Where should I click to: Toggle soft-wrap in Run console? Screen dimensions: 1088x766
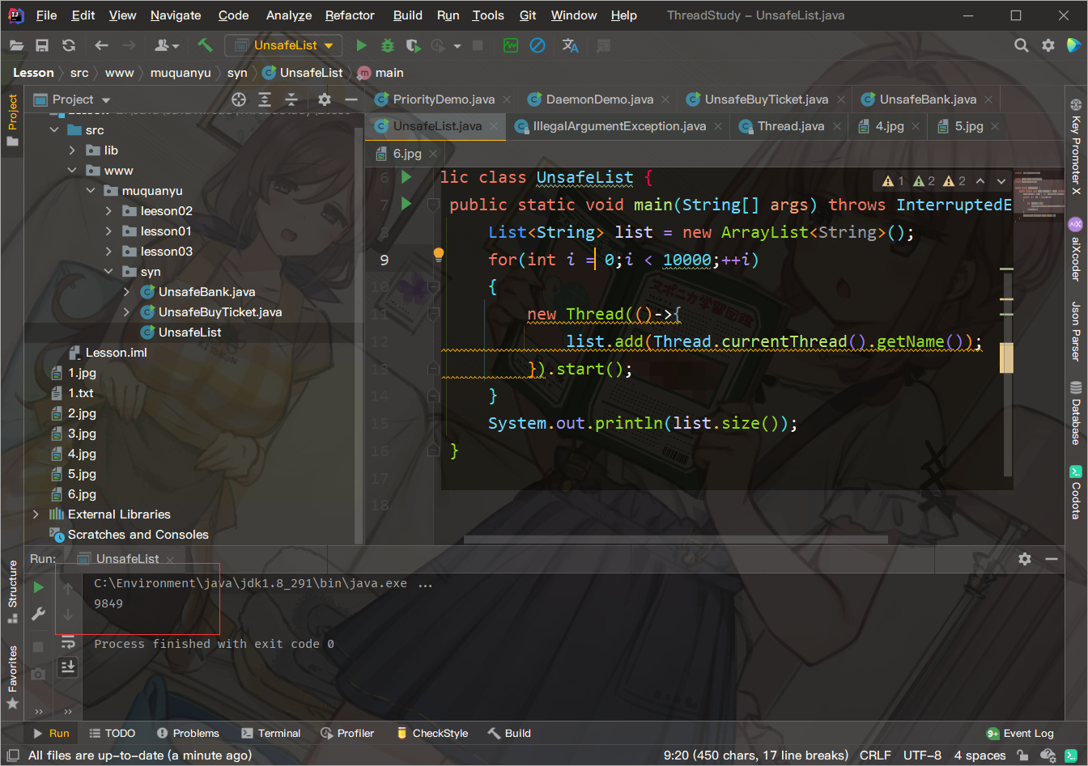68,643
